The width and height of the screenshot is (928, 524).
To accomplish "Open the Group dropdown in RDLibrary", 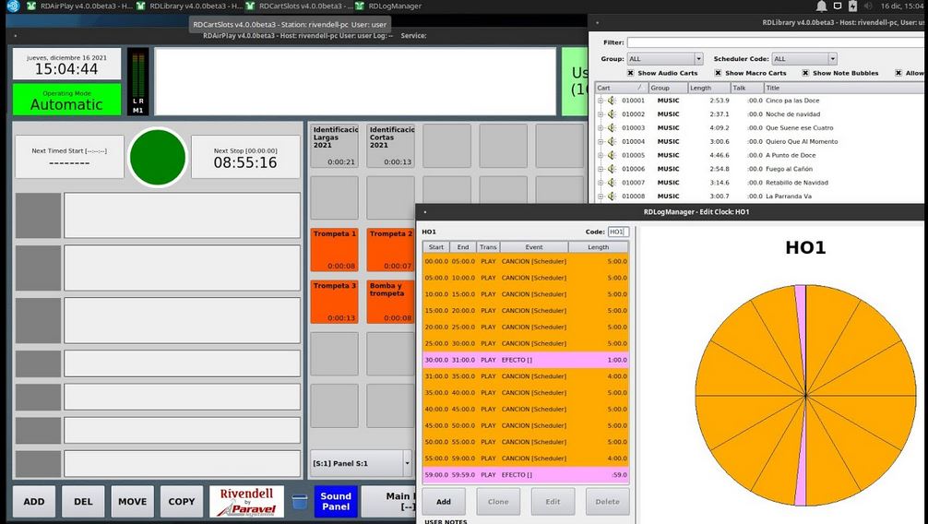I will (x=664, y=59).
